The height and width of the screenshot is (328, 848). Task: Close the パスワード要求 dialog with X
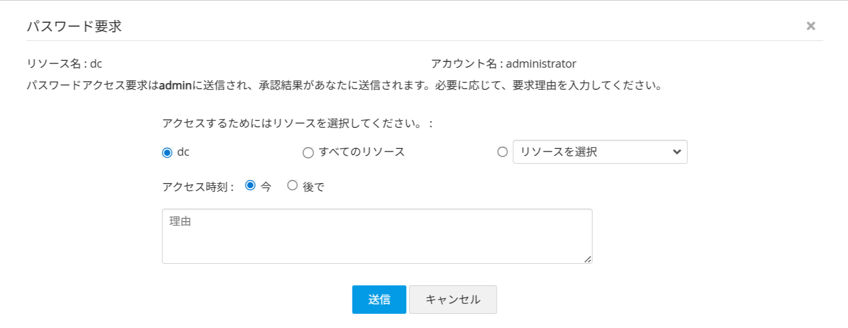tap(811, 26)
